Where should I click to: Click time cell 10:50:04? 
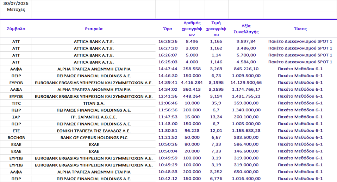click(x=168, y=151)
